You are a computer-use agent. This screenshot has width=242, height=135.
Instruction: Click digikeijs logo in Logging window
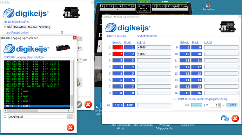26,49
